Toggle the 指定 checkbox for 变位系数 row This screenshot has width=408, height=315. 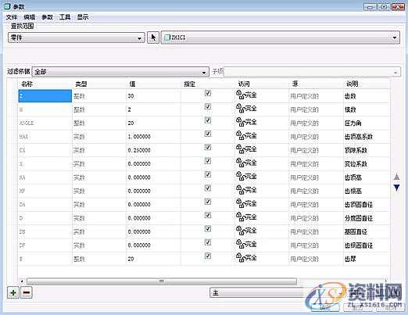coord(208,161)
